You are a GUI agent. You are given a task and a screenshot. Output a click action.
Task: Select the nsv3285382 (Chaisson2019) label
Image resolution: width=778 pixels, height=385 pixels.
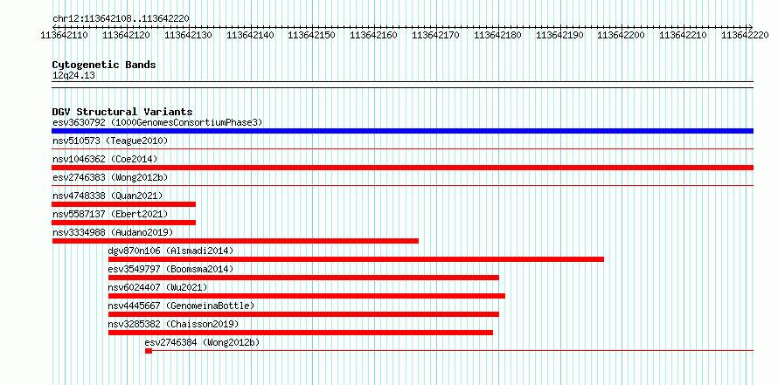(x=173, y=324)
